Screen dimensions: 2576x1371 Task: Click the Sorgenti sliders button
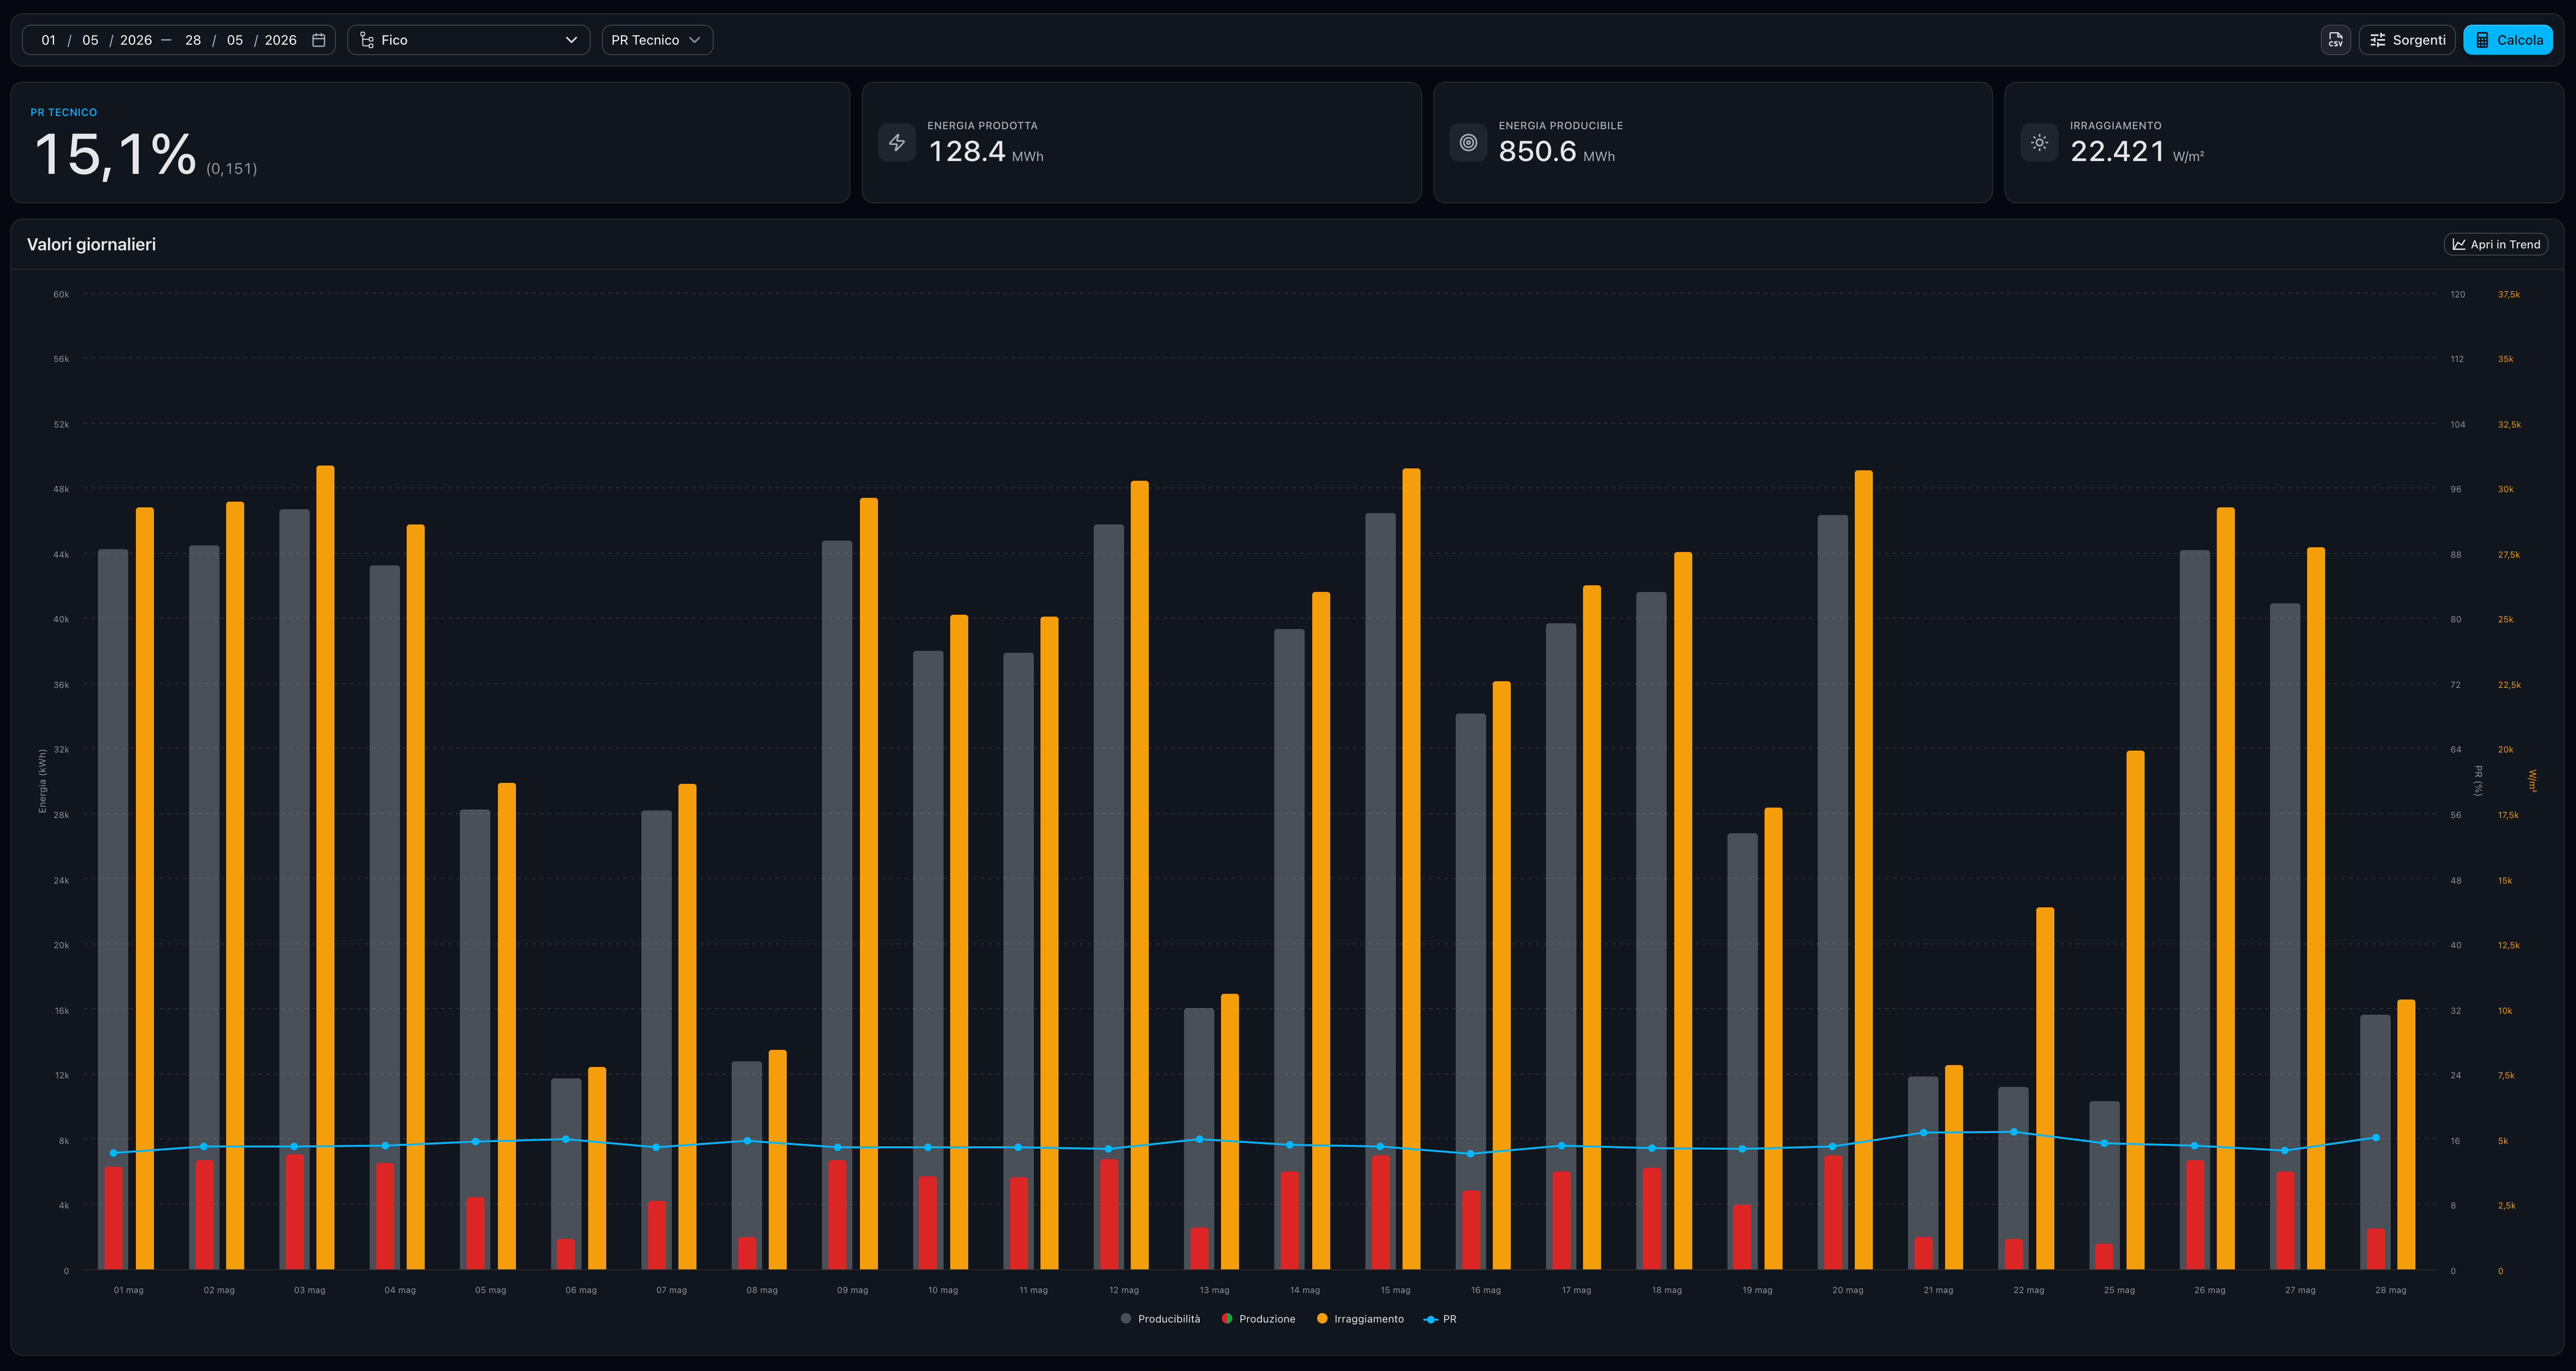(2407, 40)
